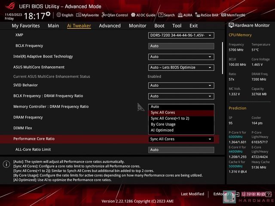
Task: Open the Search tool
Action: [x=167, y=15]
